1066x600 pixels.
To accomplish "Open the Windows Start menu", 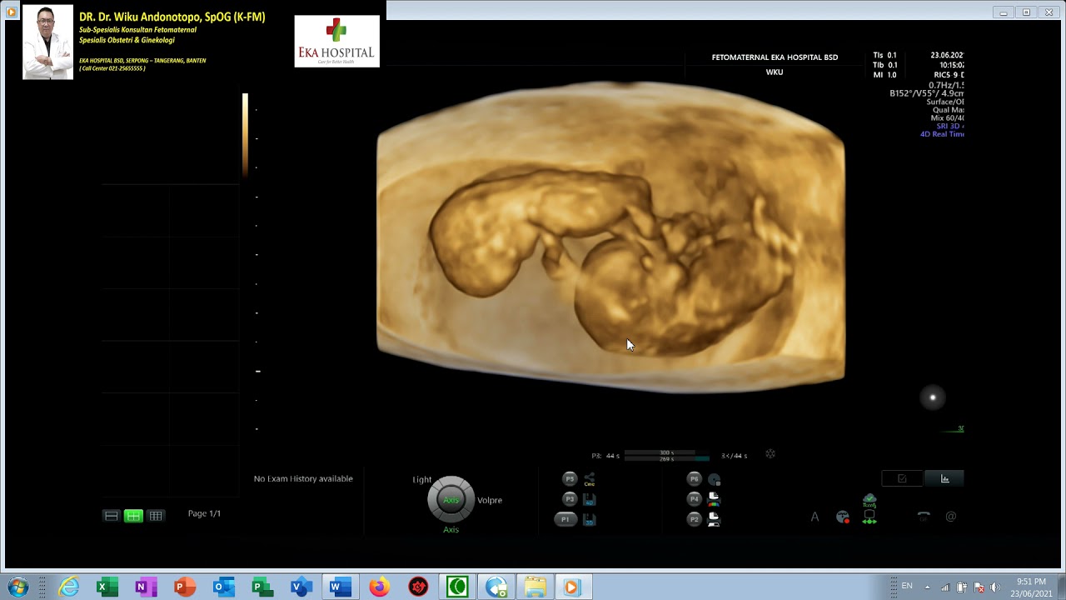I will click(17, 587).
